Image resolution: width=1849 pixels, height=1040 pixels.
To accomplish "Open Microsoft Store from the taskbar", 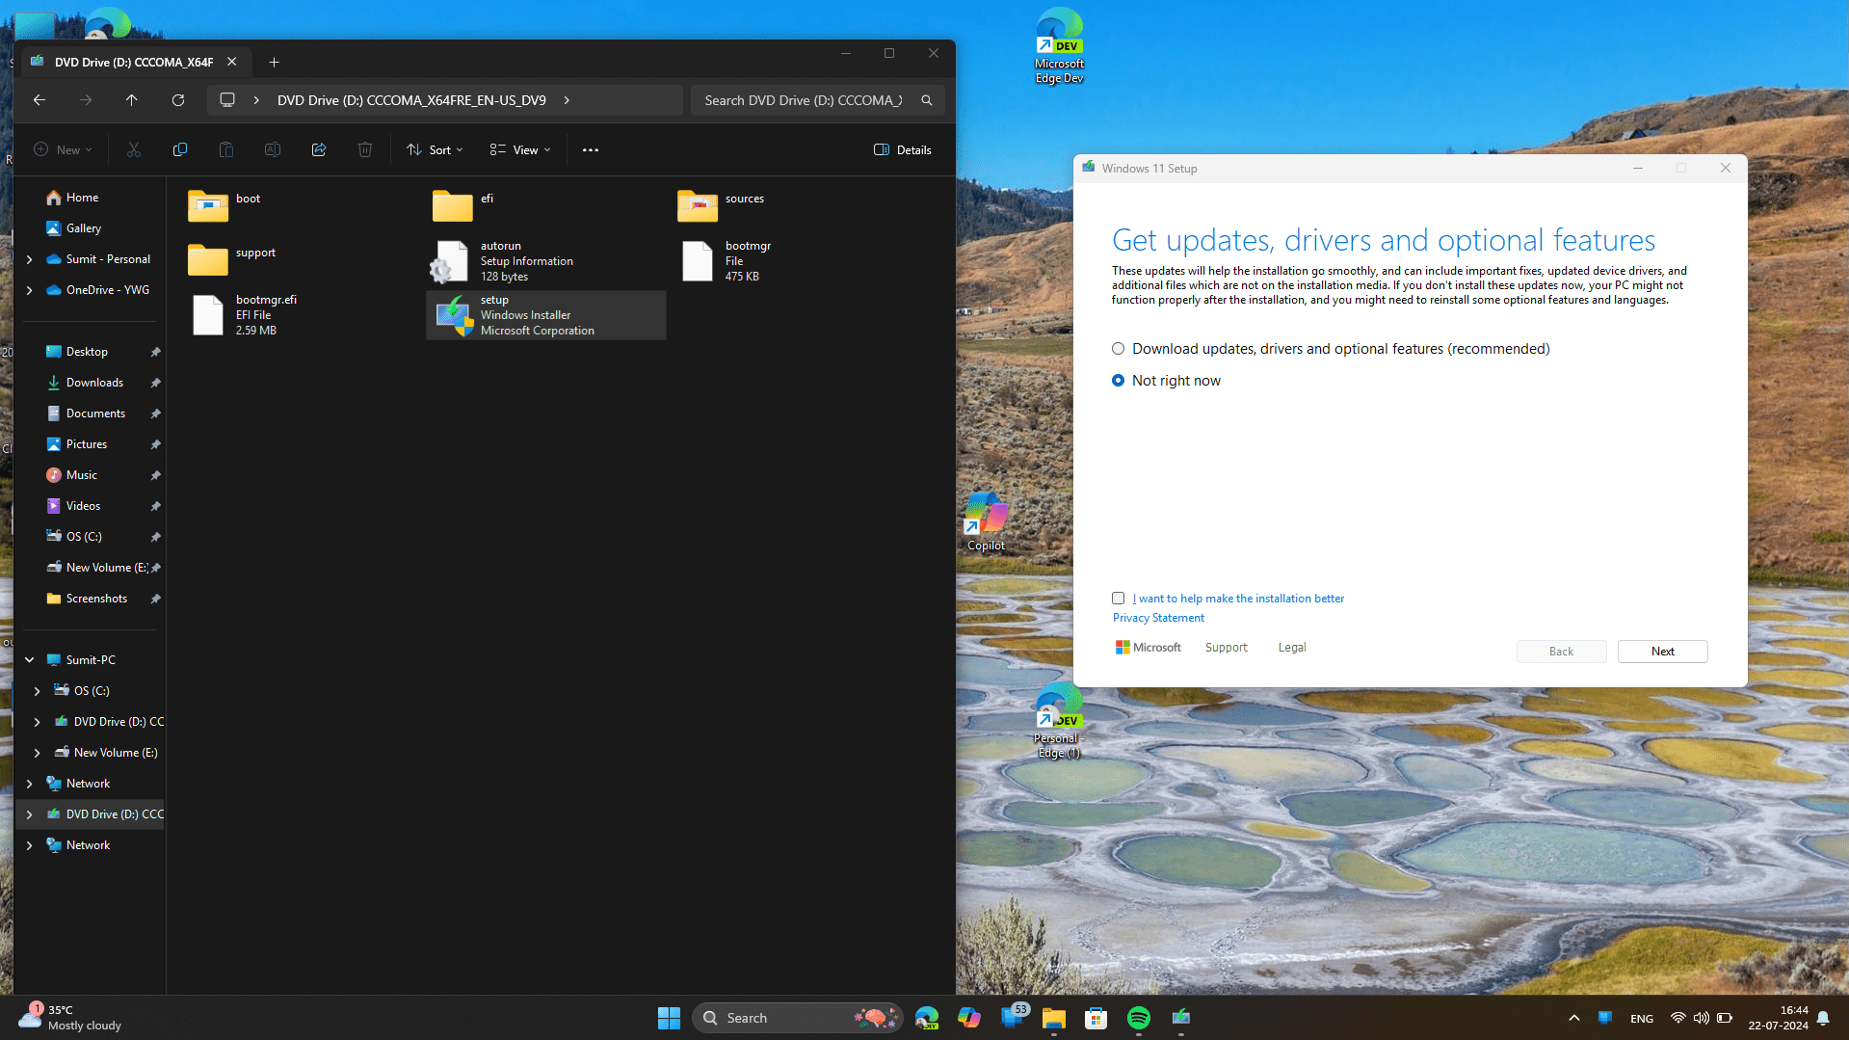I will 1096,1017.
